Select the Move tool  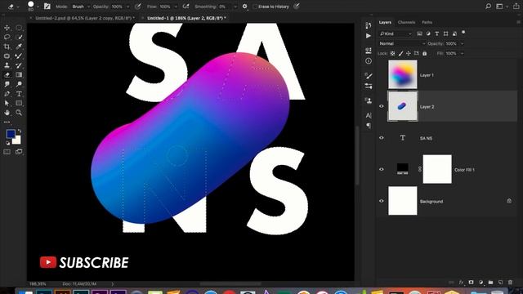click(x=7, y=28)
